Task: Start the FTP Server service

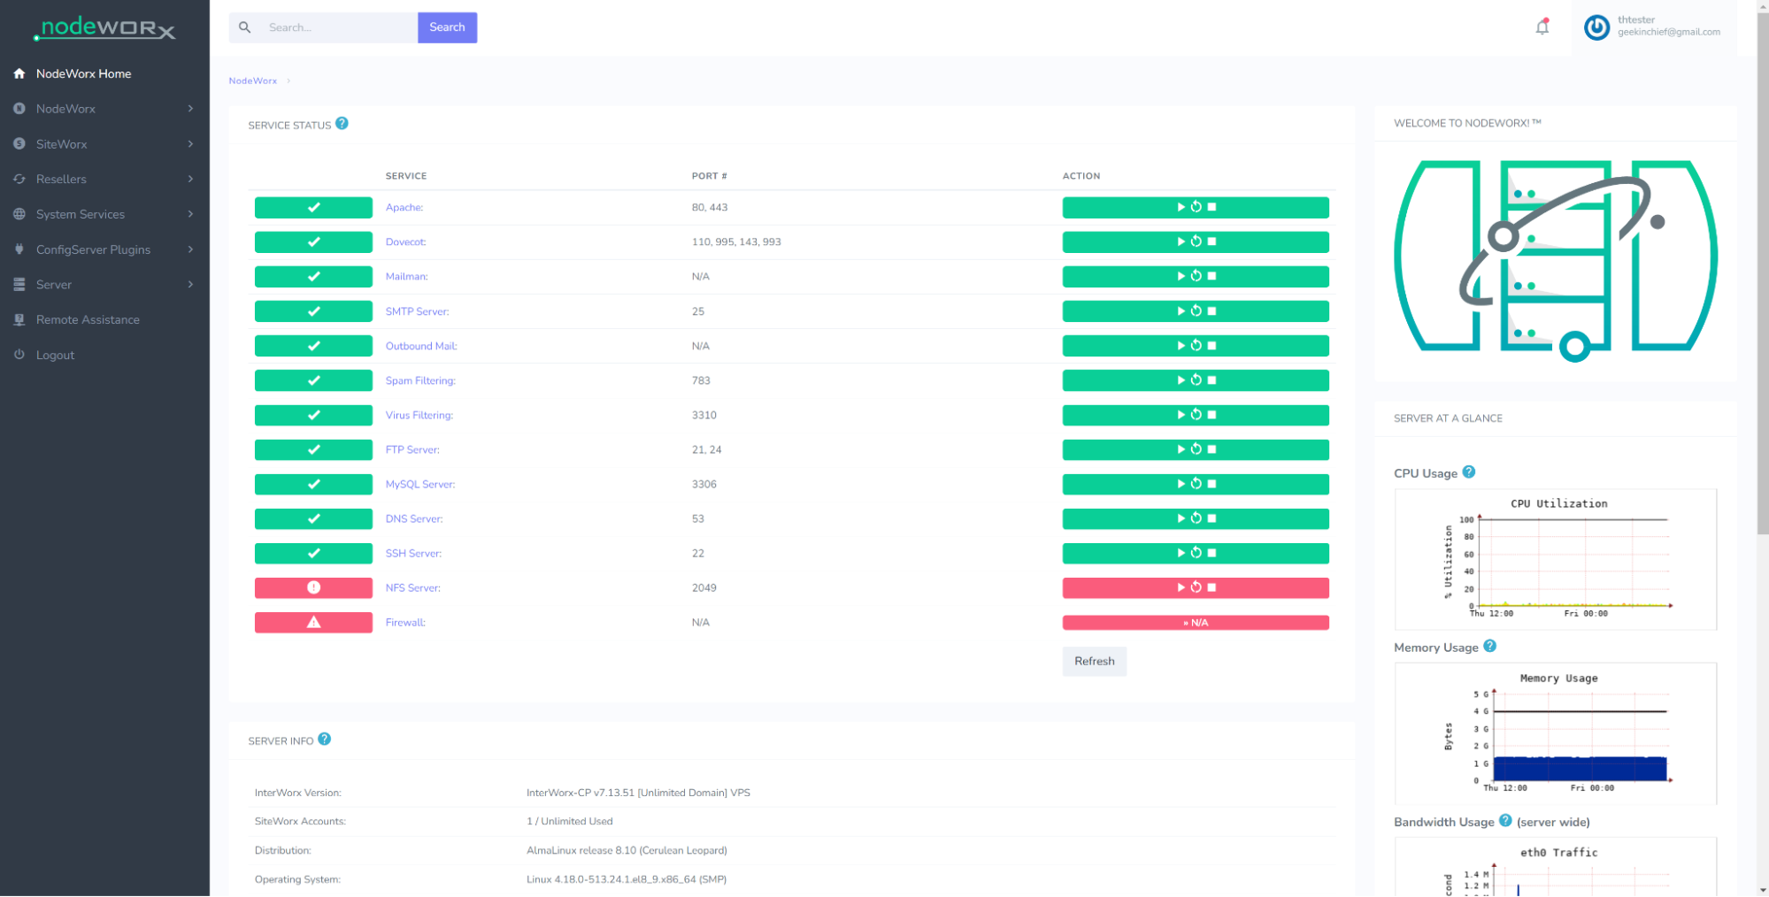Action: 1181,449
